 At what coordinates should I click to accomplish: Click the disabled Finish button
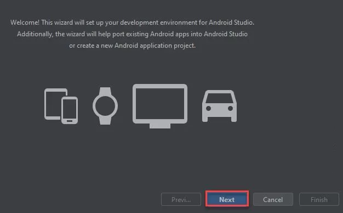point(319,199)
